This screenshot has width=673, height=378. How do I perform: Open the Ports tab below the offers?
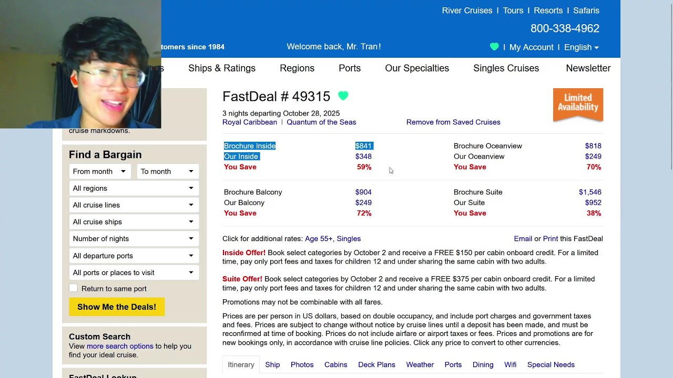(453, 365)
